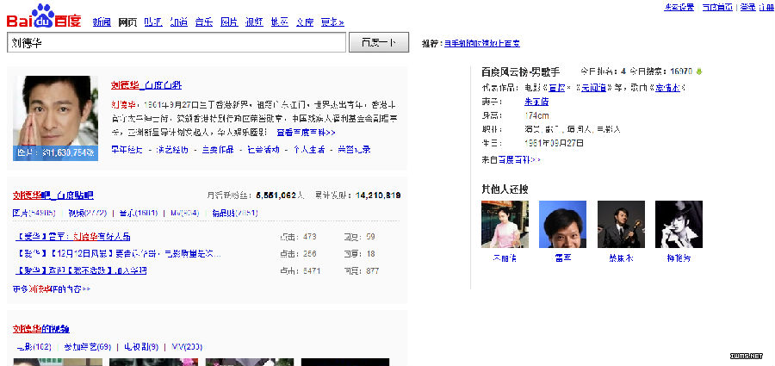The width and height of the screenshot is (775, 366).
Task: Open the 电影(102) videos link
Action: pos(34,347)
